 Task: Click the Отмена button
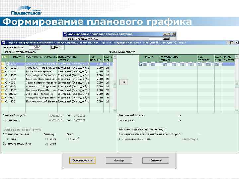pyautogui.click(x=156, y=160)
